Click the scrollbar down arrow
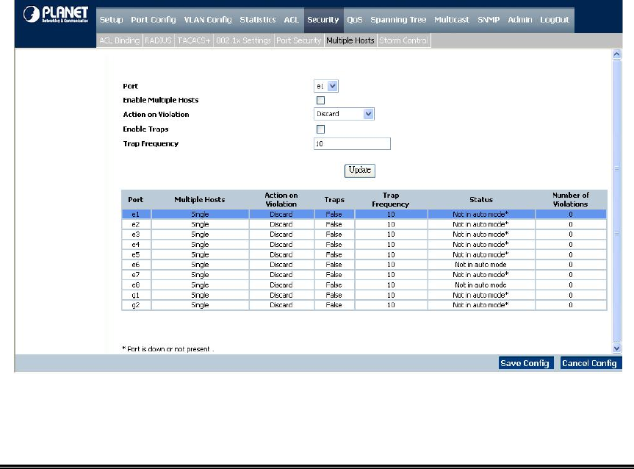634x469 pixels. click(616, 348)
